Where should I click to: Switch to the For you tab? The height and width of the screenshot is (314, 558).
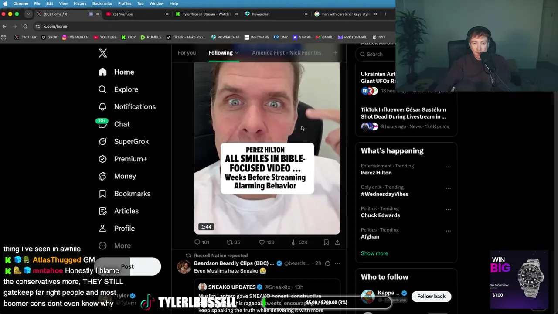(x=187, y=53)
